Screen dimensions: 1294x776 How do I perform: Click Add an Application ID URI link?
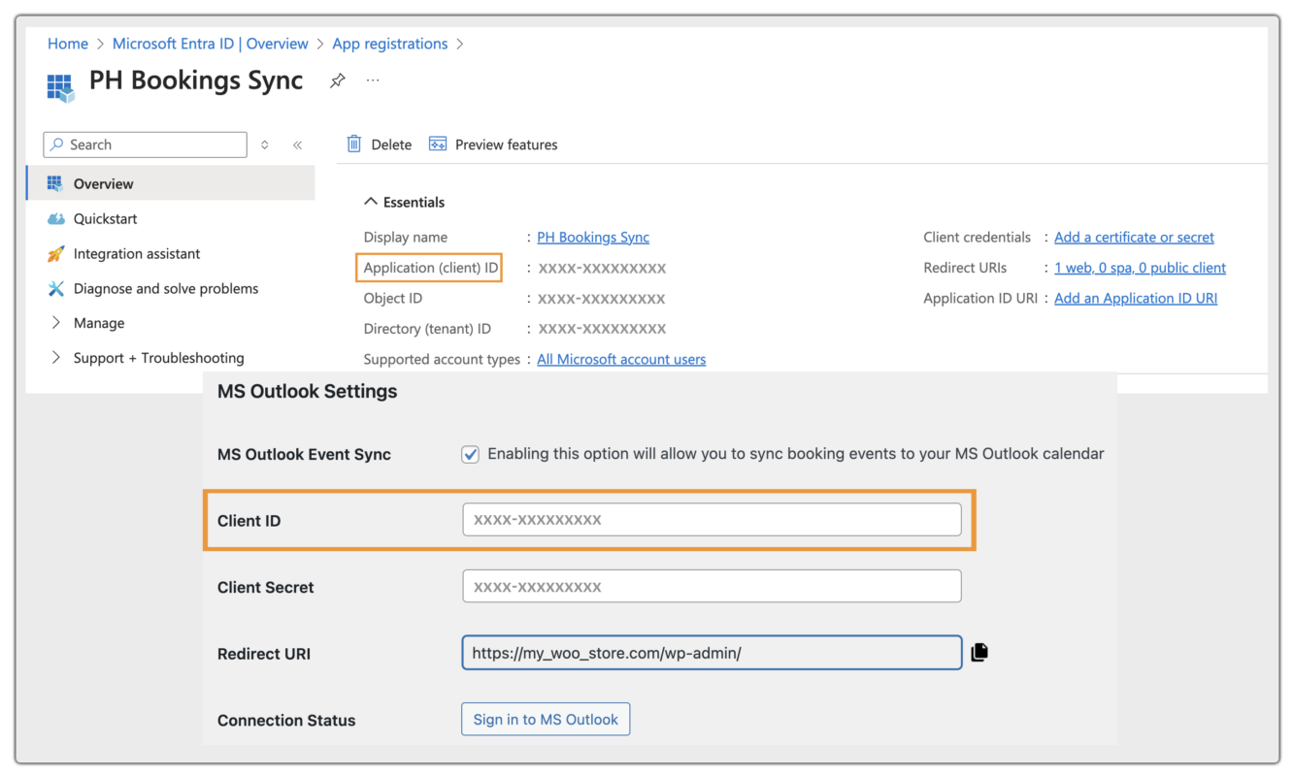[1136, 298]
